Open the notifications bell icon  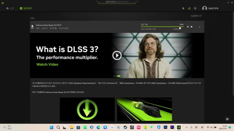(x=183, y=8)
